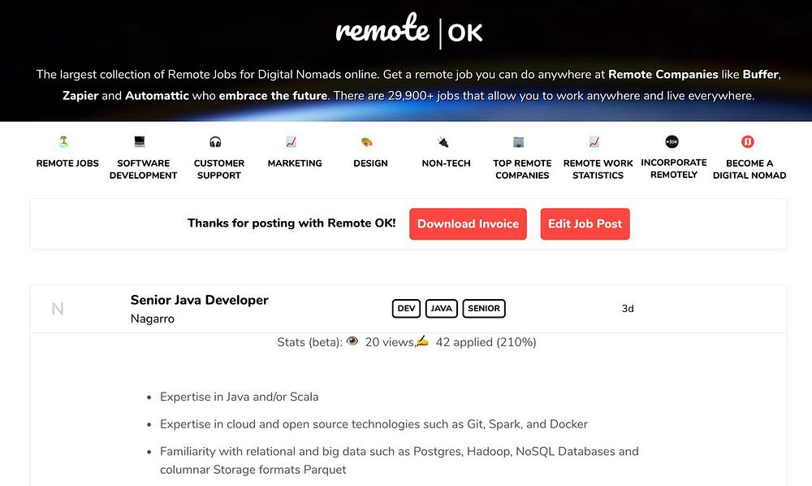Screen dimensions: 812x486
Task: Click the Nagarro company name
Action: click(153, 319)
